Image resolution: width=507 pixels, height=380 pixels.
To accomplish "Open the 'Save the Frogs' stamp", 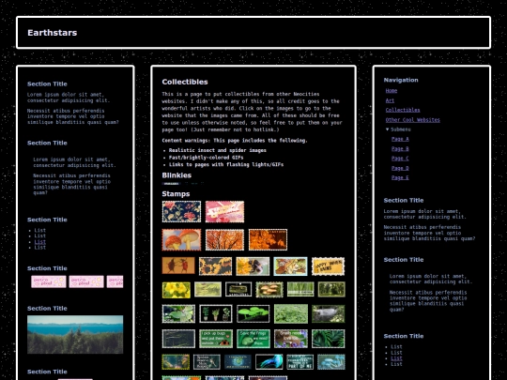I will (x=253, y=339).
